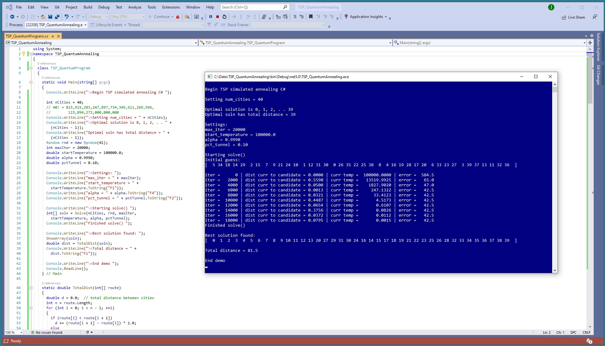
Task: Toggle a bookmark on the current line
Action: [311, 17]
